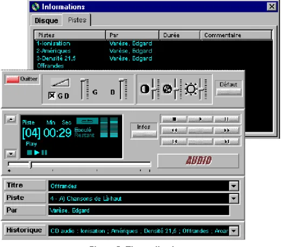The image size is (282, 247).
Task: Click the Commentaire column header
Action: click(236, 35)
